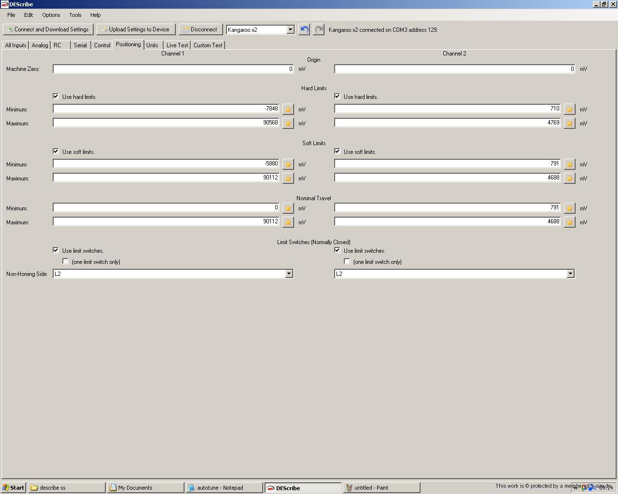
Task: Click star icon for Channel 1 hard limit minimum
Action: pos(288,110)
